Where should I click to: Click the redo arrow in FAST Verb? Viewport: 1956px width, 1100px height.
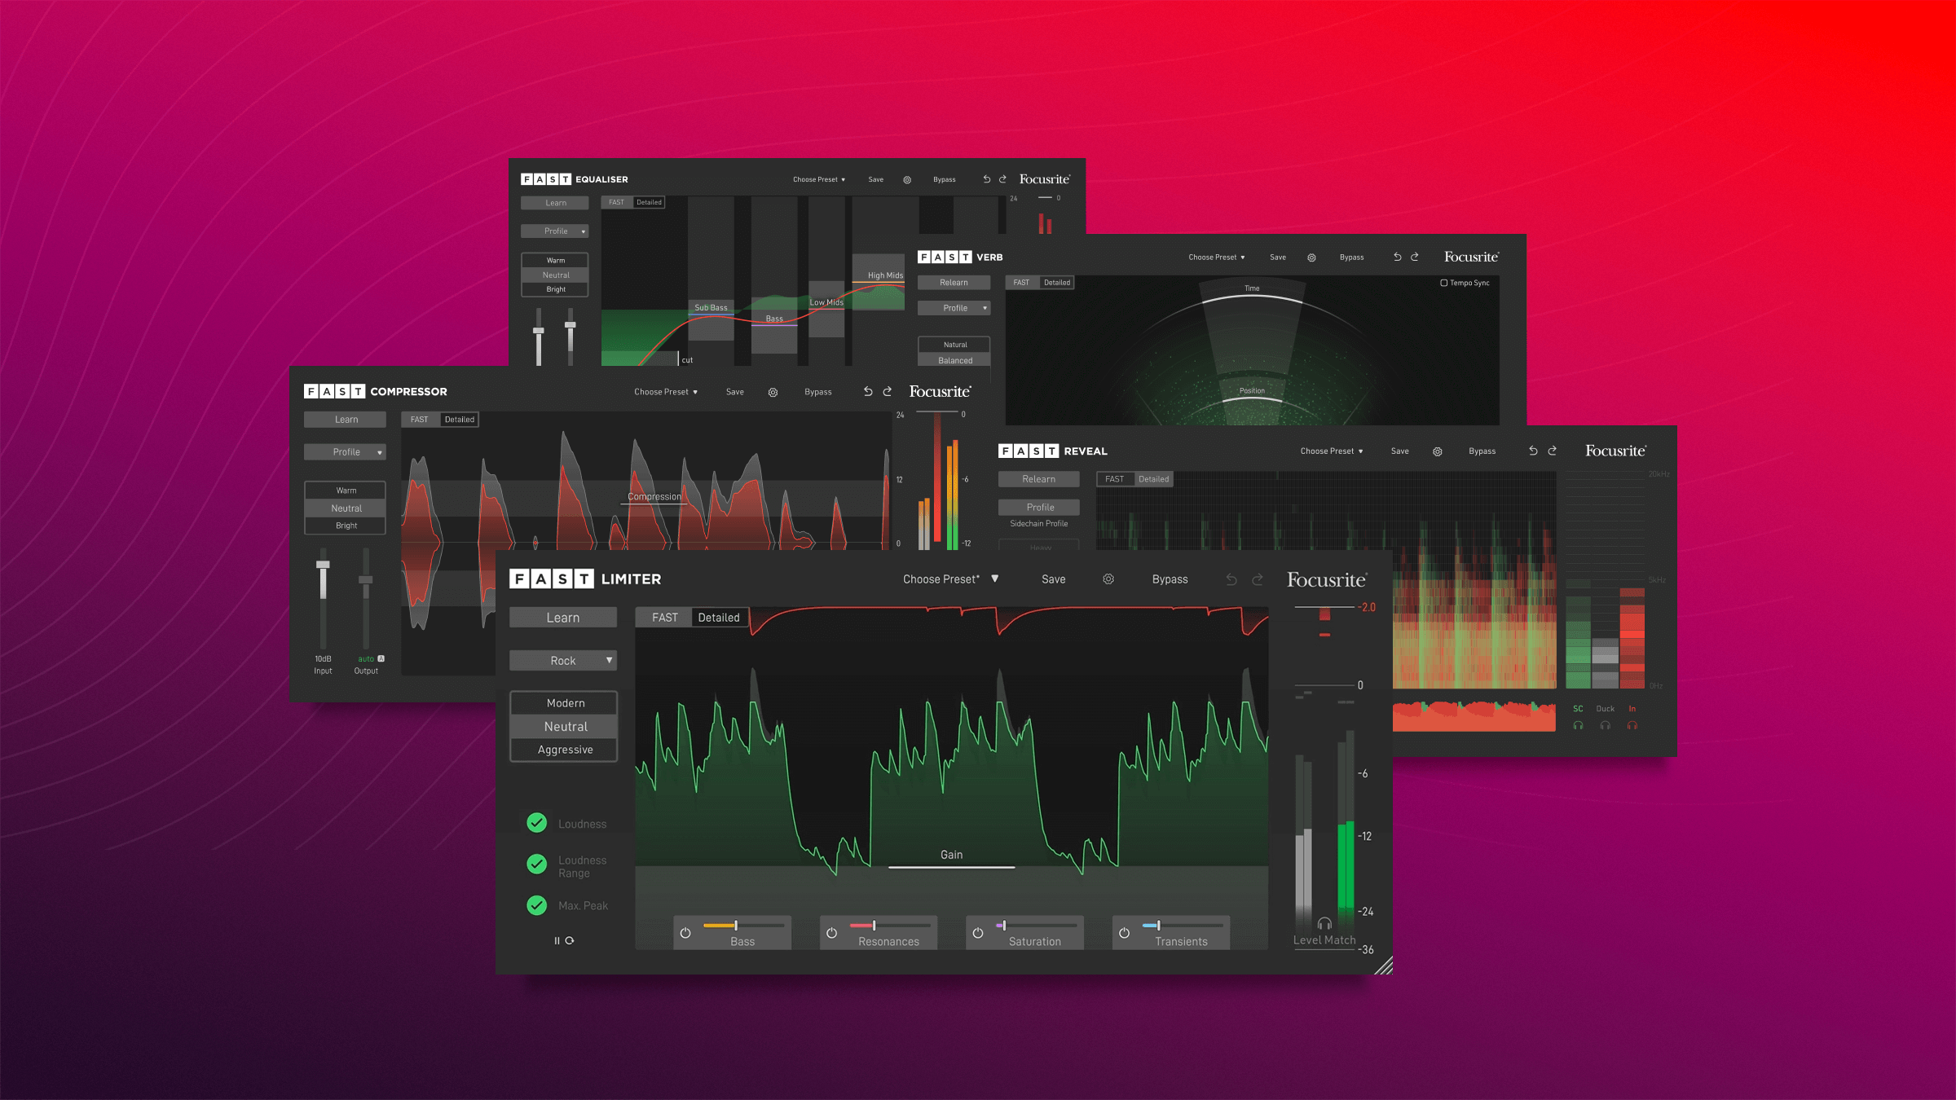[1415, 257]
